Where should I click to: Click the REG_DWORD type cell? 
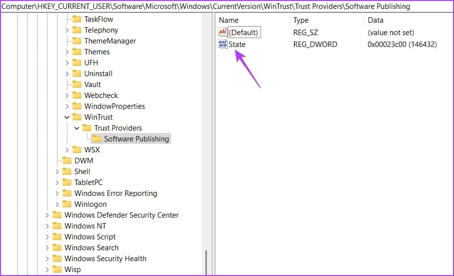click(x=315, y=45)
